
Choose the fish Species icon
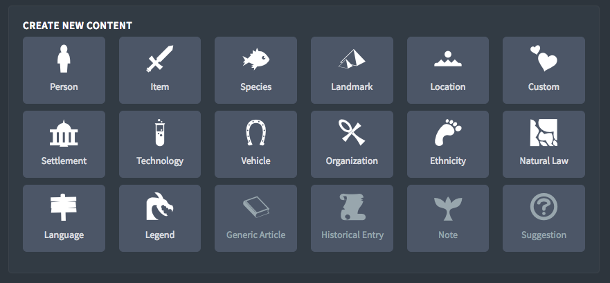click(x=256, y=59)
